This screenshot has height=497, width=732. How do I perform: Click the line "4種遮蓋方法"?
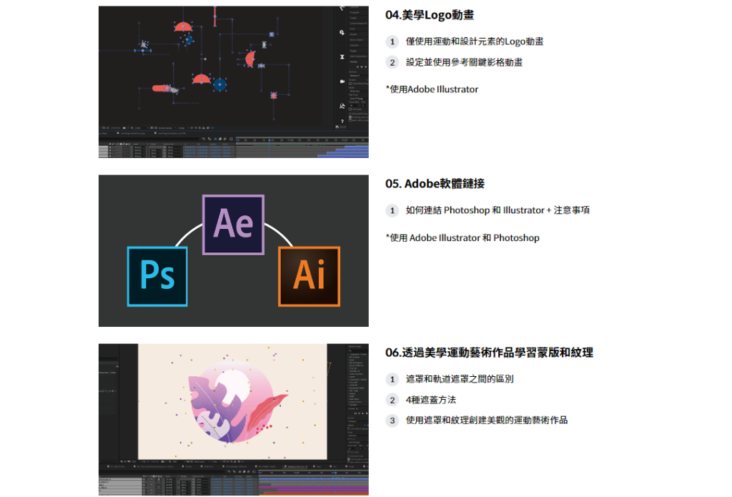click(430, 400)
